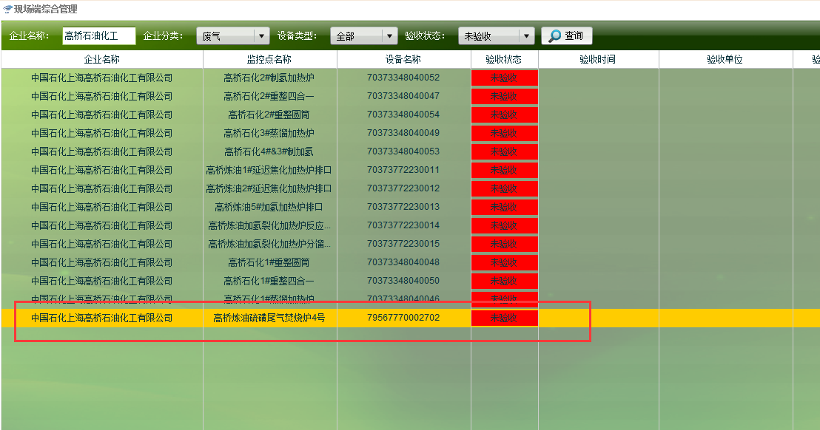Select monitor point 高桥炼油1#延迟焦化加热炉排口
820x430 pixels.
point(269,170)
